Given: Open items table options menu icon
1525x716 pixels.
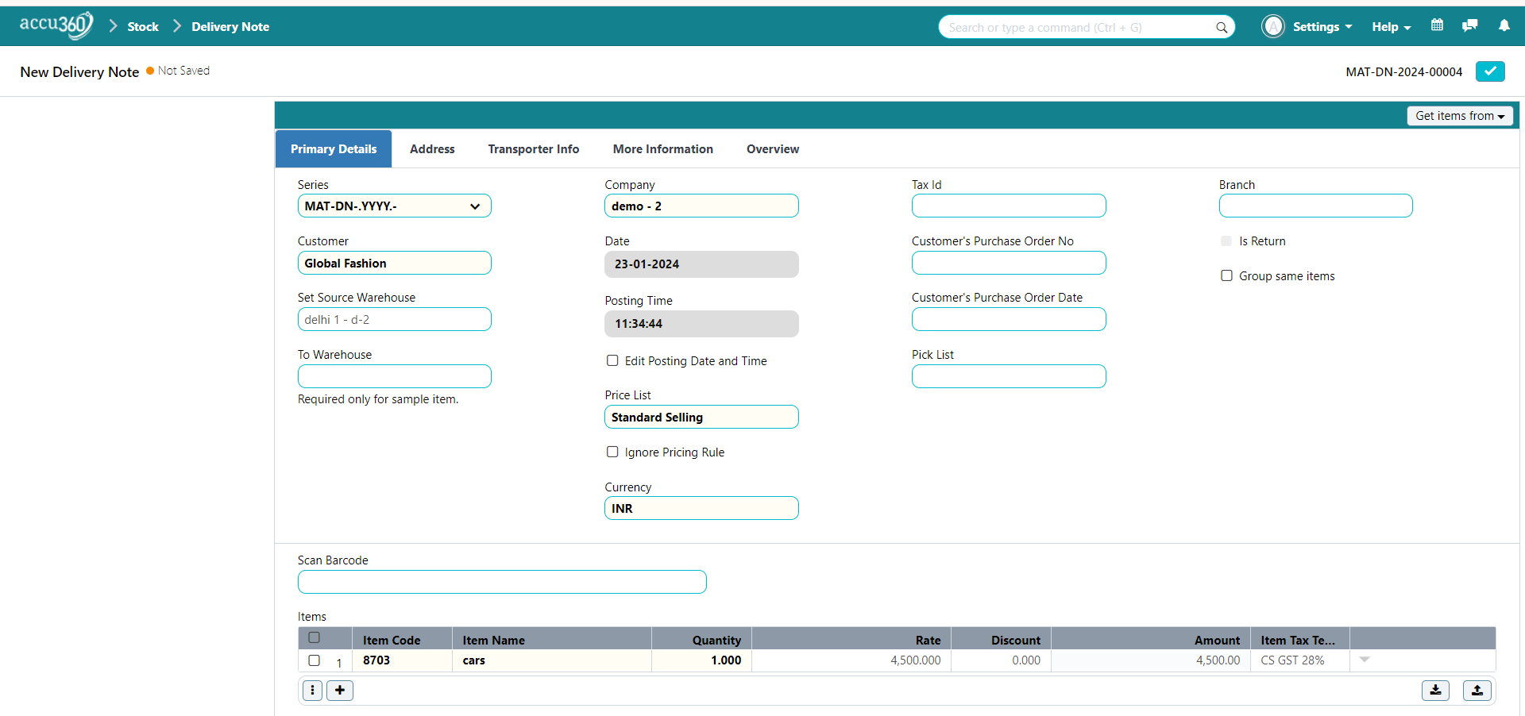Looking at the screenshot, I should click(x=313, y=691).
